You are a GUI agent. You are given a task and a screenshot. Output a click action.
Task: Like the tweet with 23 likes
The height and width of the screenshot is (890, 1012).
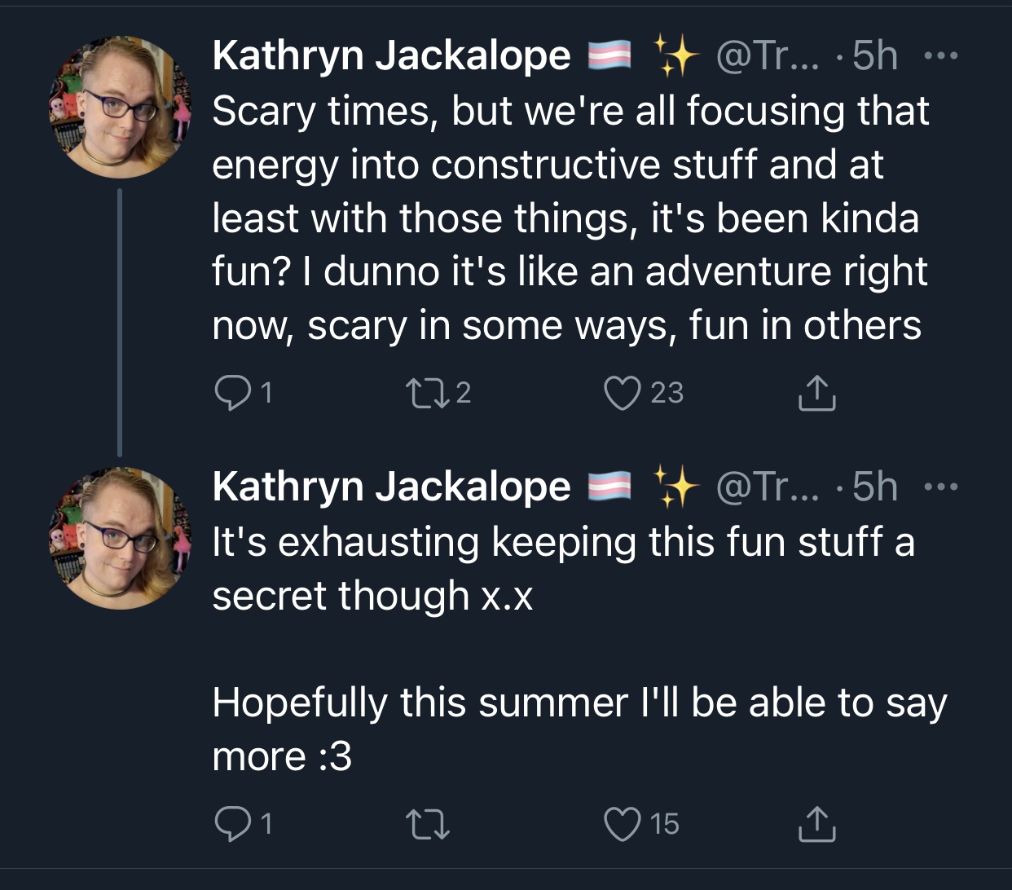point(643,393)
